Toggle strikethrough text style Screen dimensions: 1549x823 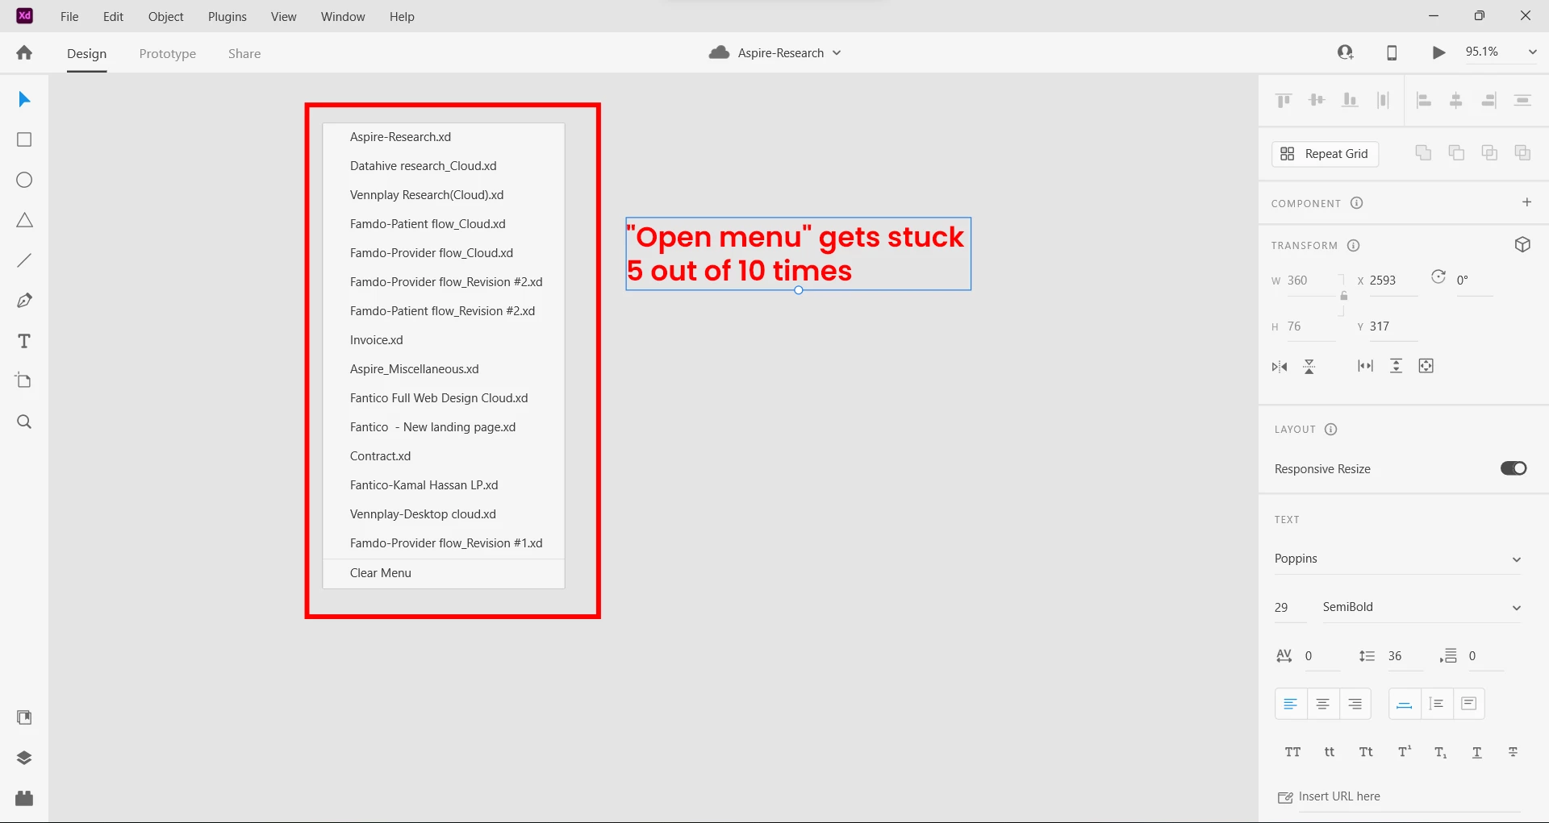[x=1514, y=752]
